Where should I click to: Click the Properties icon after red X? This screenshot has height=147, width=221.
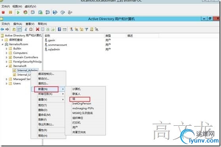pyautogui.click(x=42, y=29)
